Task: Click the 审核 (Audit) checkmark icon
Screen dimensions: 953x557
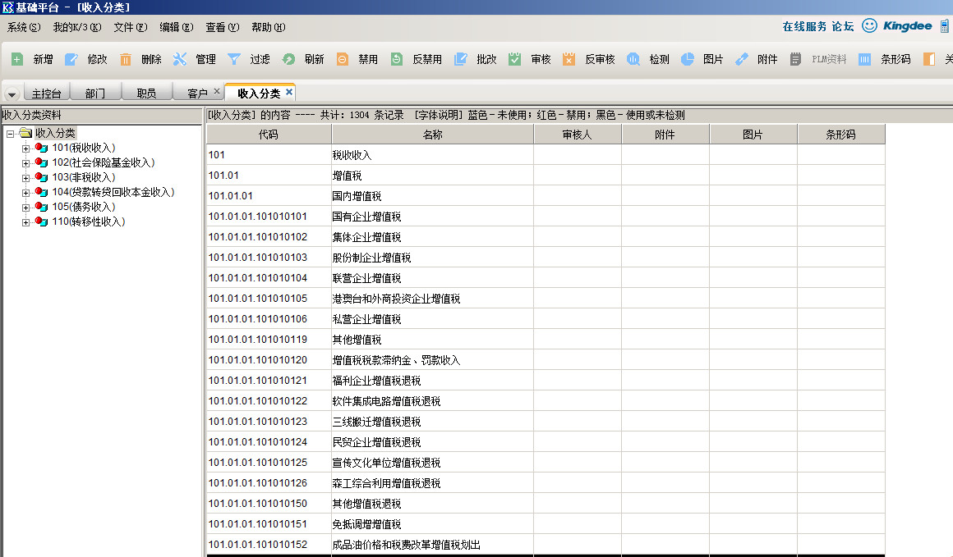Action: tap(515, 59)
